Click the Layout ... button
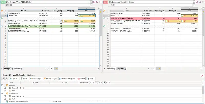This screenshot has height=104, width=205. [14, 79]
